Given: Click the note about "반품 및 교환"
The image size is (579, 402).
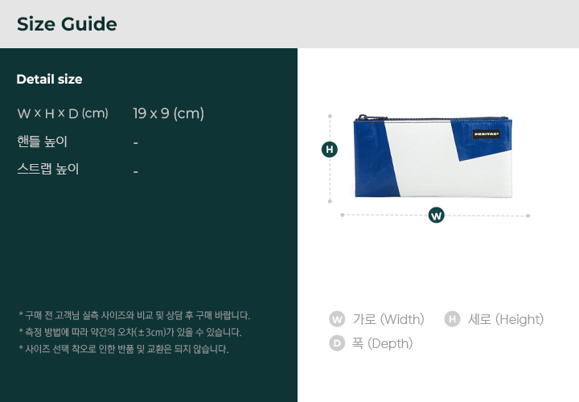Looking at the screenshot, I should pyautogui.click(x=123, y=349).
